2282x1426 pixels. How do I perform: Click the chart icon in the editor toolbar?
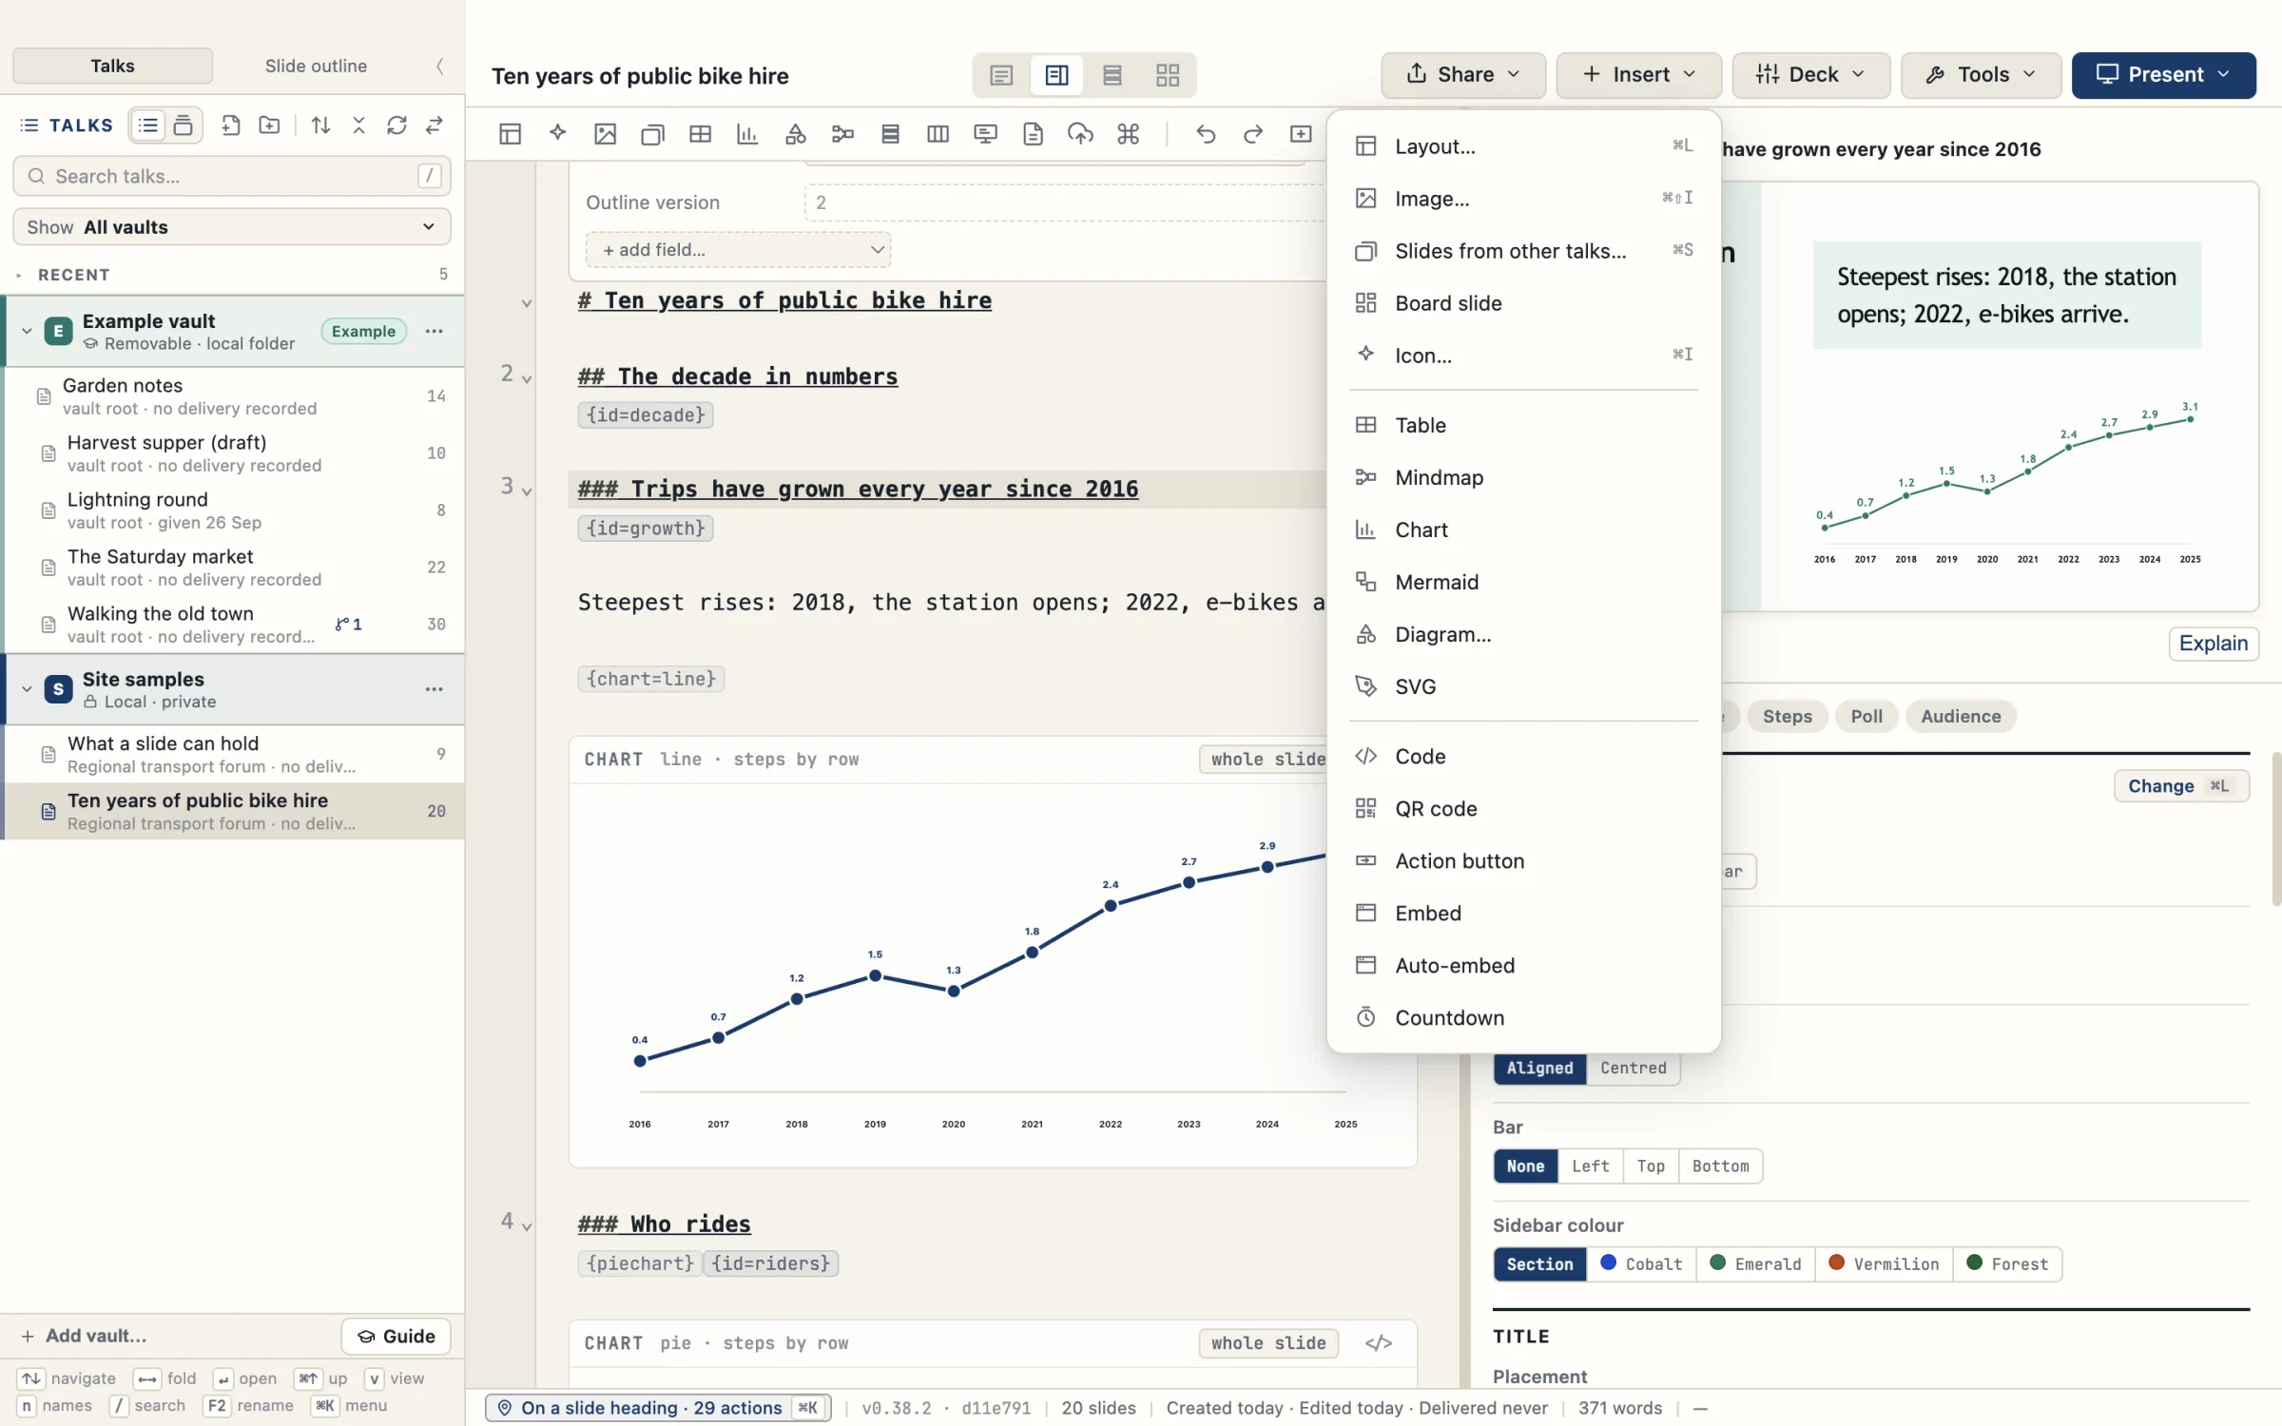tap(747, 134)
